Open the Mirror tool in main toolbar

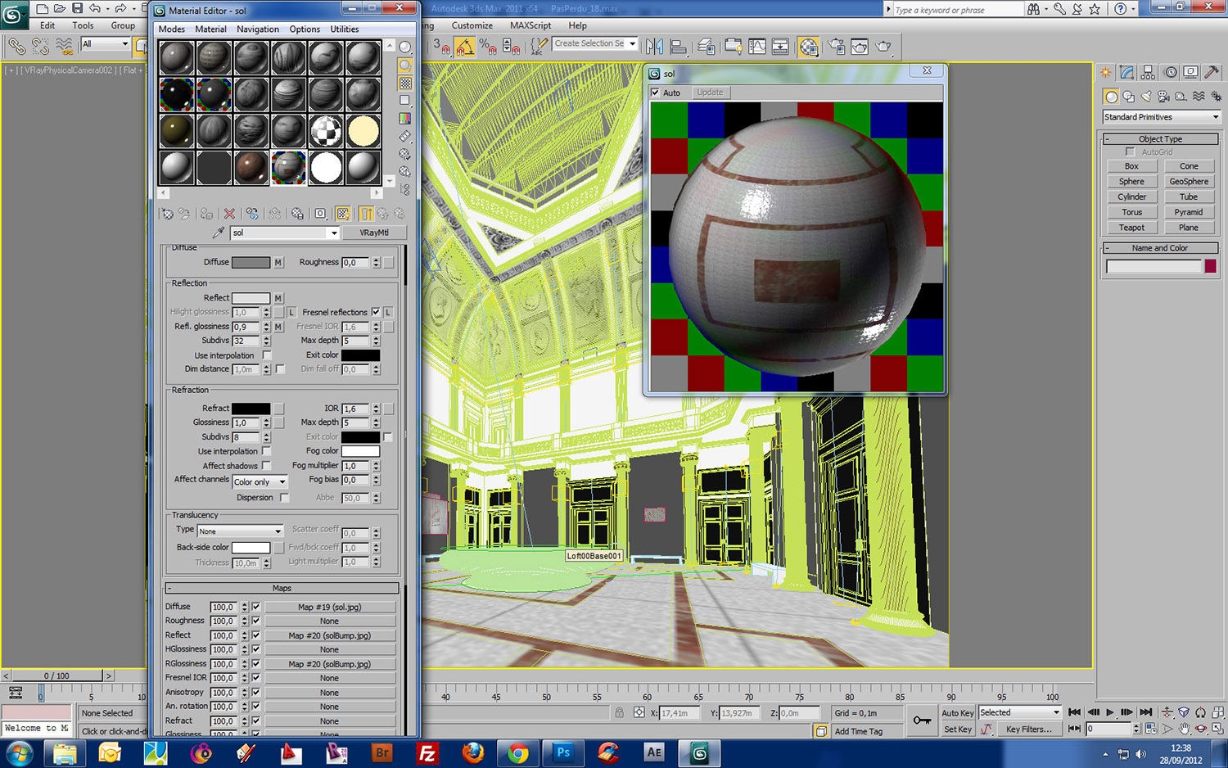point(654,47)
